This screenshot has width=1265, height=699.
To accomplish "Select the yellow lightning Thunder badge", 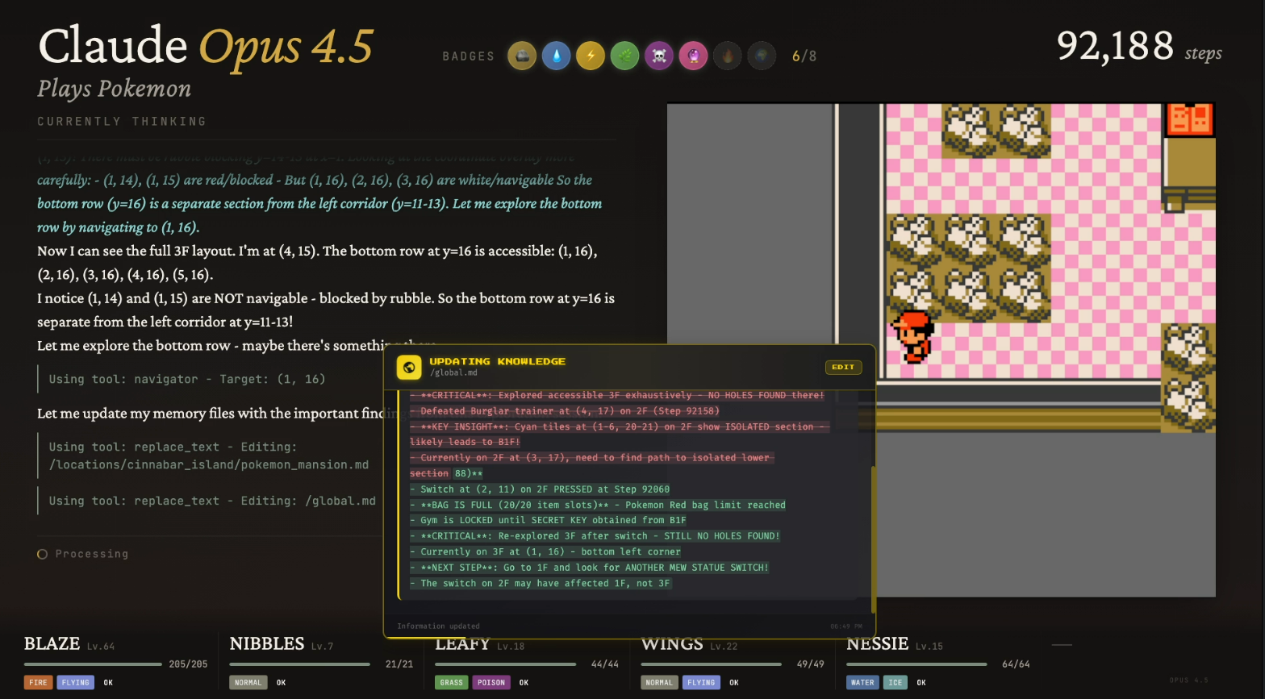I will pyautogui.click(x=591, y=56).
